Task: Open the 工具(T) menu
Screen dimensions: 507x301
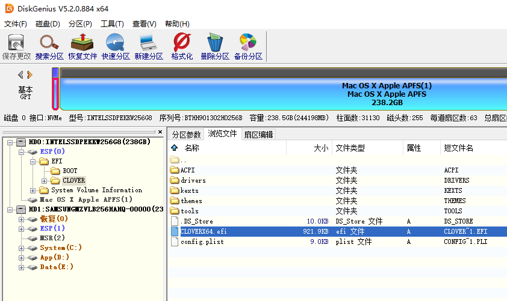Action: click(x=112, y=24)
